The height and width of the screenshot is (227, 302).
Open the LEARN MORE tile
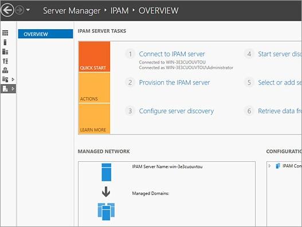click(x=95, y=118)
